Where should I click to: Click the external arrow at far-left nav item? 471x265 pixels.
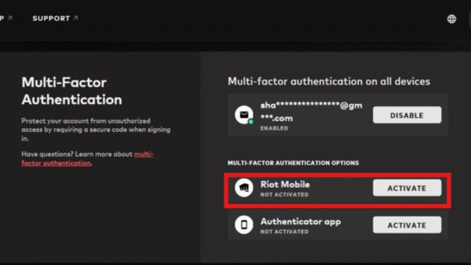coord(10,18)
